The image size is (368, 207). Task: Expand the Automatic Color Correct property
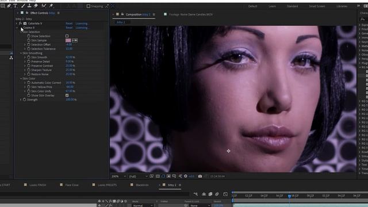[25, 83]
